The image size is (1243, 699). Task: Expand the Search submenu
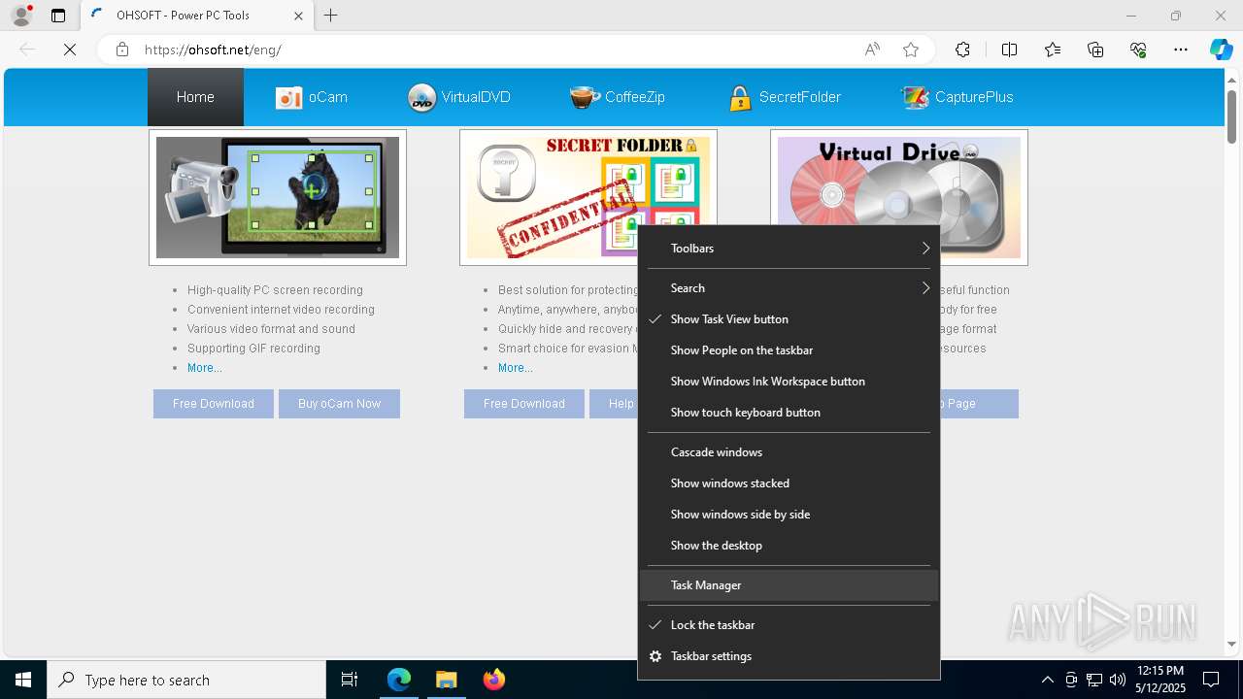click(x=789, y=288)
